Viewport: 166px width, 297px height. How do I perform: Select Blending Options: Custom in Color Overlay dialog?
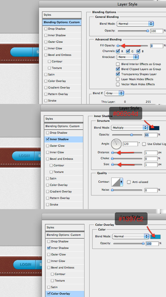(x=65, y=235)
